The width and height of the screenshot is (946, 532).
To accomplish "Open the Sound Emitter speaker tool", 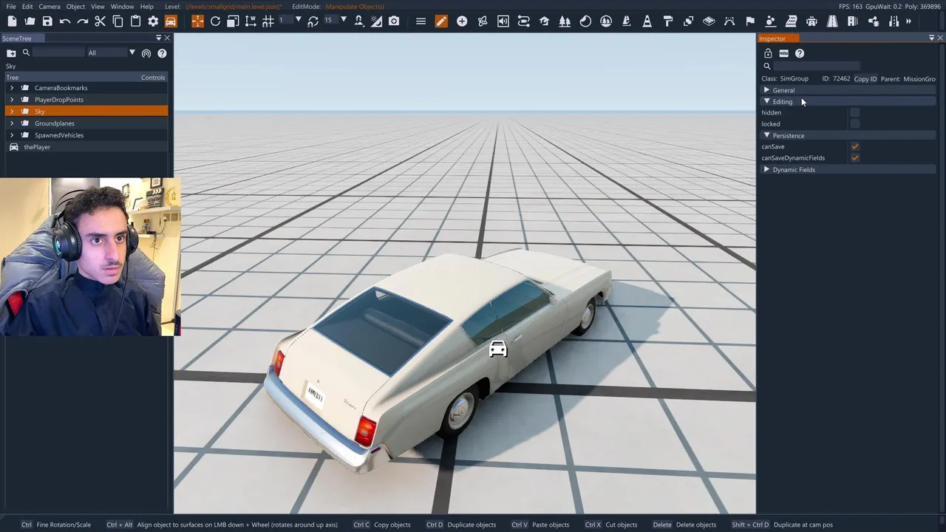I will click(x=503, y=21).
